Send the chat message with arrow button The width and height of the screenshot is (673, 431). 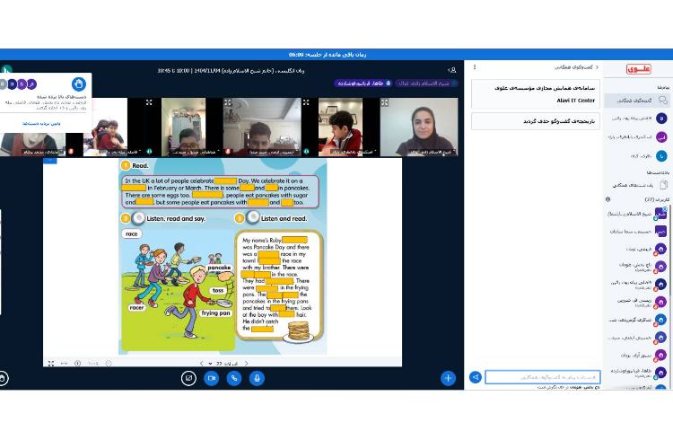coord(476,377)
